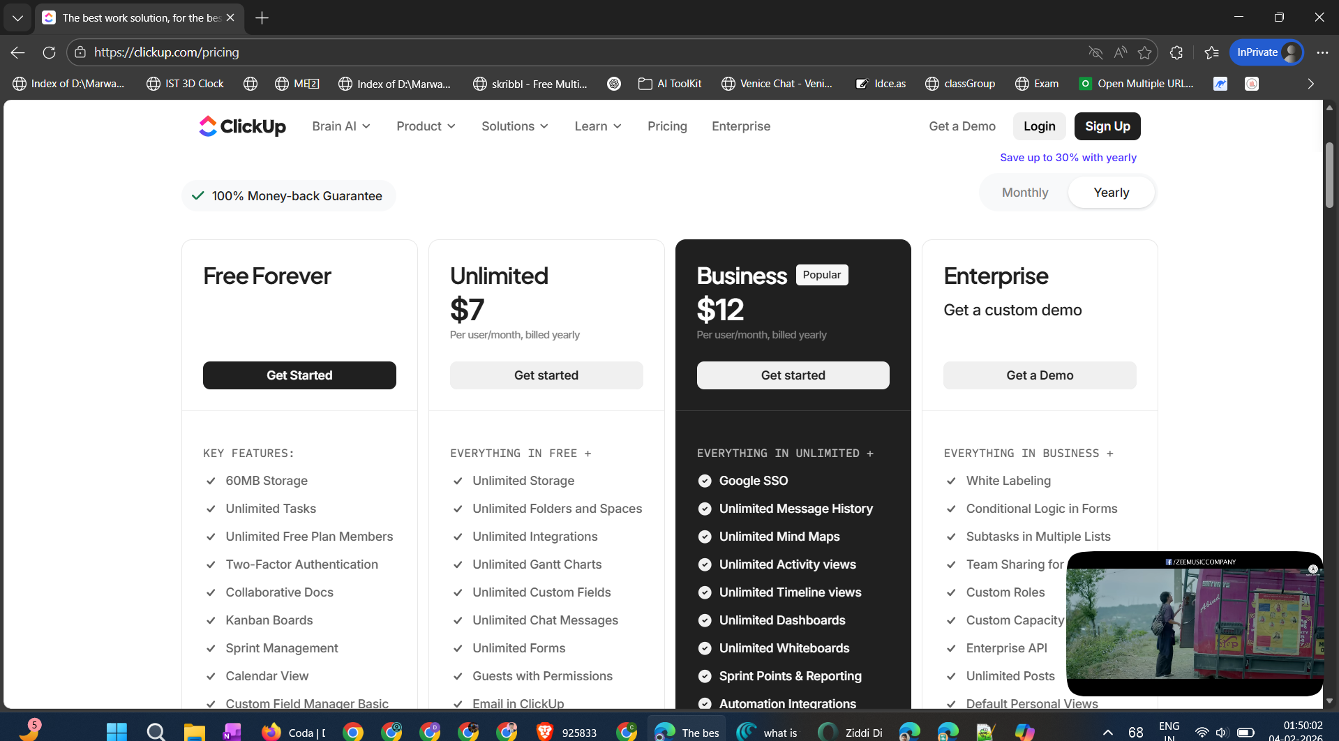Click Get started on Business plan
The height and width of the screenshot is (741, 1339).
793,375
